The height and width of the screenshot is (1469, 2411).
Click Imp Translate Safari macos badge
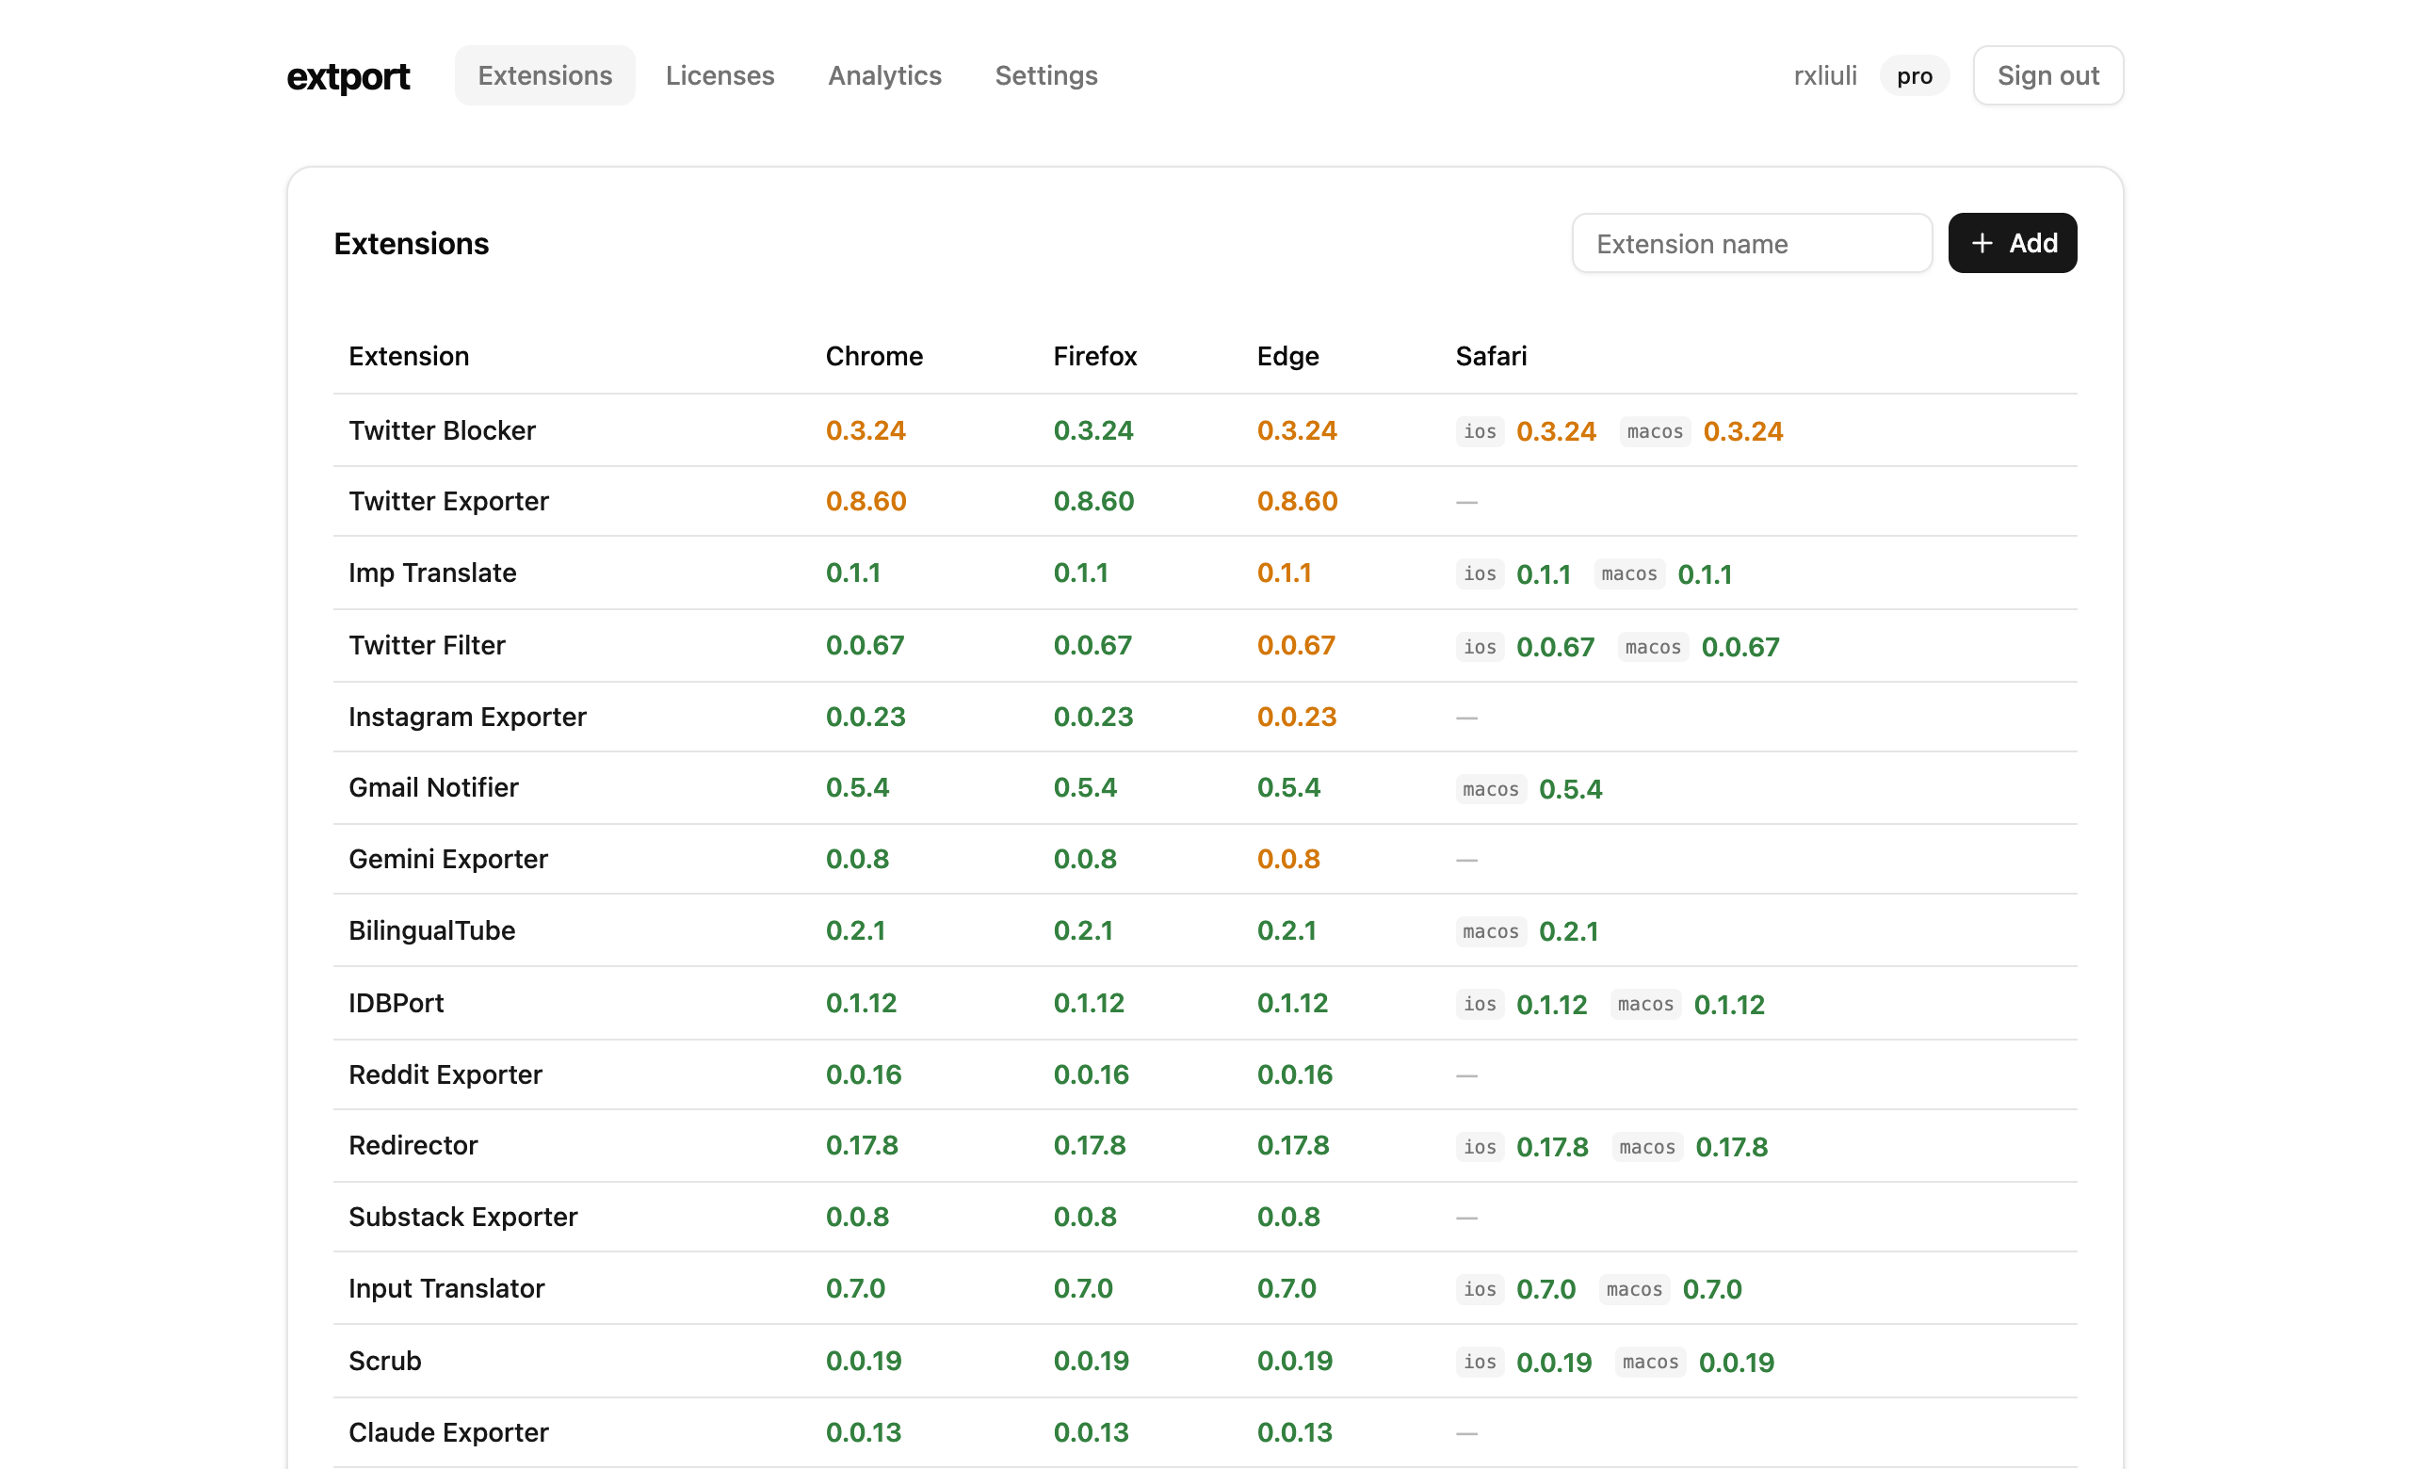[x=1628, y=573]
